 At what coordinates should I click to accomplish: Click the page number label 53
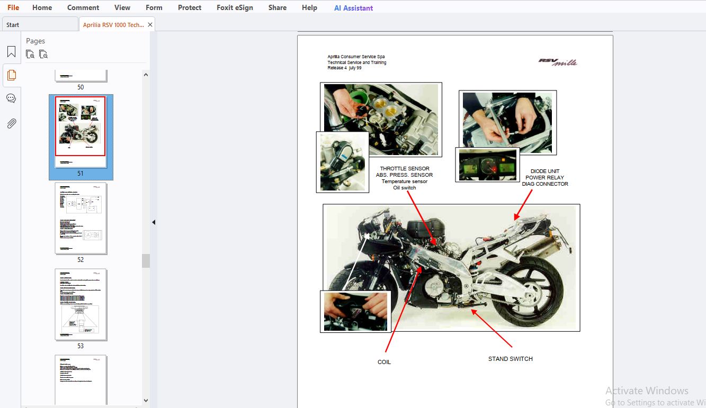tap(81, 346)
